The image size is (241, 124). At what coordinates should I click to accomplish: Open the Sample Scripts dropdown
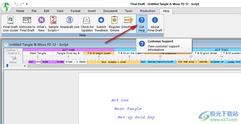[x=53, y=24]
